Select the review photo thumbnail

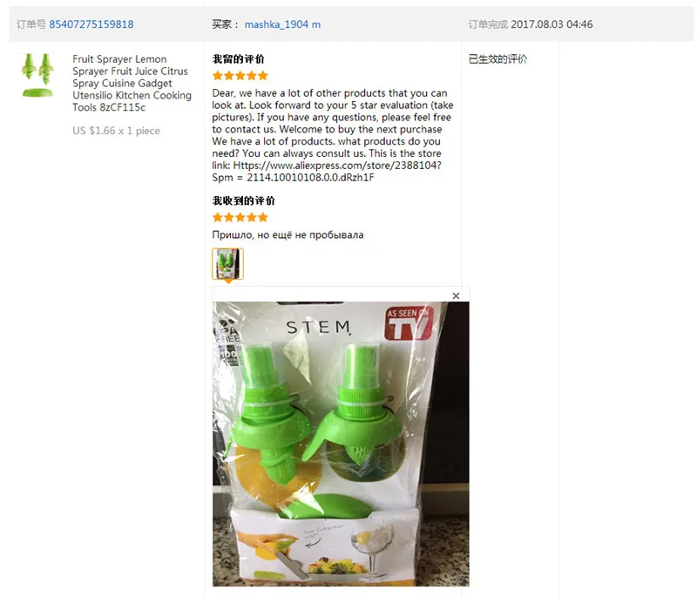pyautogui.click(x=227, y=263)
